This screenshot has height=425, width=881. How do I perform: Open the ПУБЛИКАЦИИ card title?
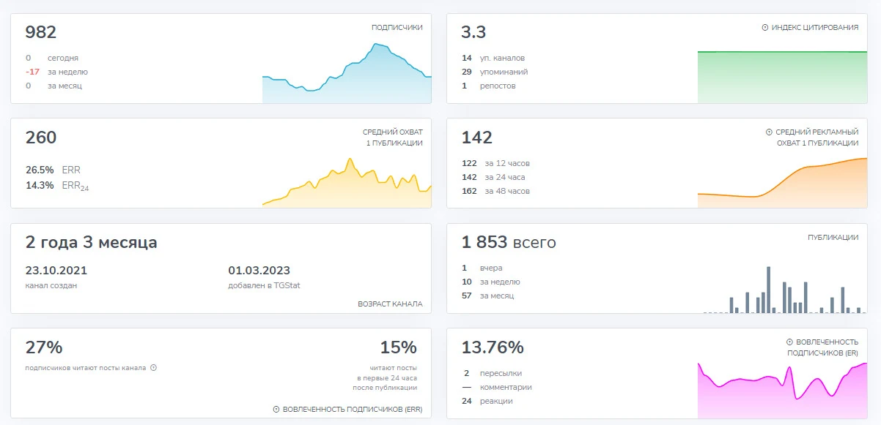pos(833,238)
